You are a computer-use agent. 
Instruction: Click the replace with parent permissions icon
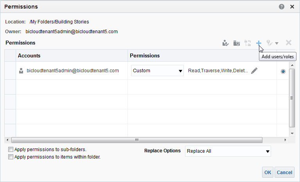tap(248, 43)
